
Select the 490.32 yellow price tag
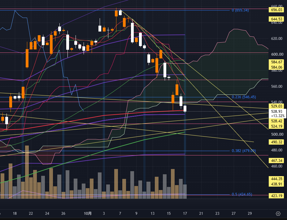pyautogui.click(x=276, y=142)
